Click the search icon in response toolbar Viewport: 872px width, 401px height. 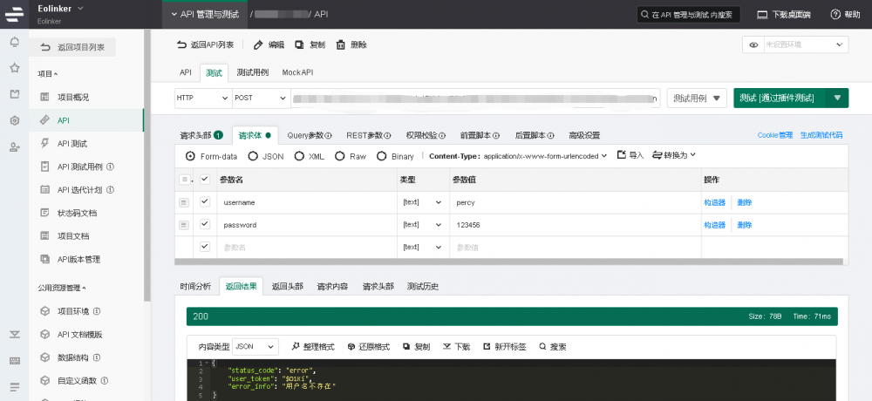pos(542,346)
